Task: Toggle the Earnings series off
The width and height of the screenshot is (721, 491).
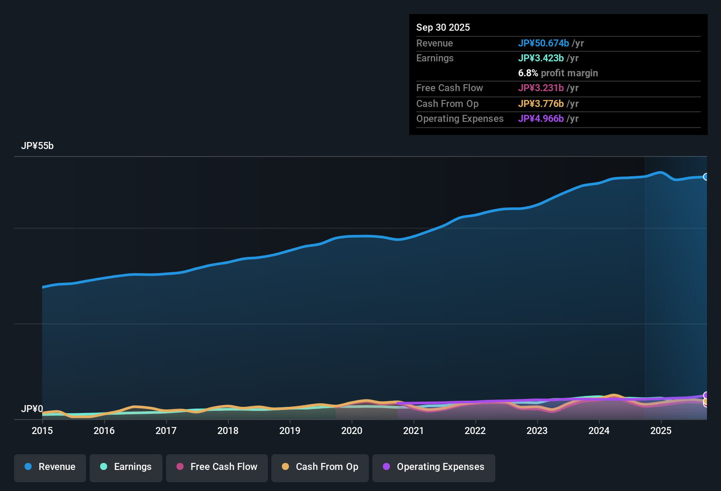Action: tap(126, 467)
